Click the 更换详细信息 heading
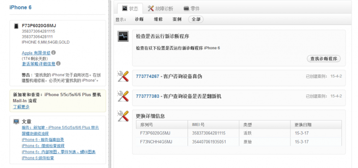This screenshot has height=168, width=358. pos(150,116)
